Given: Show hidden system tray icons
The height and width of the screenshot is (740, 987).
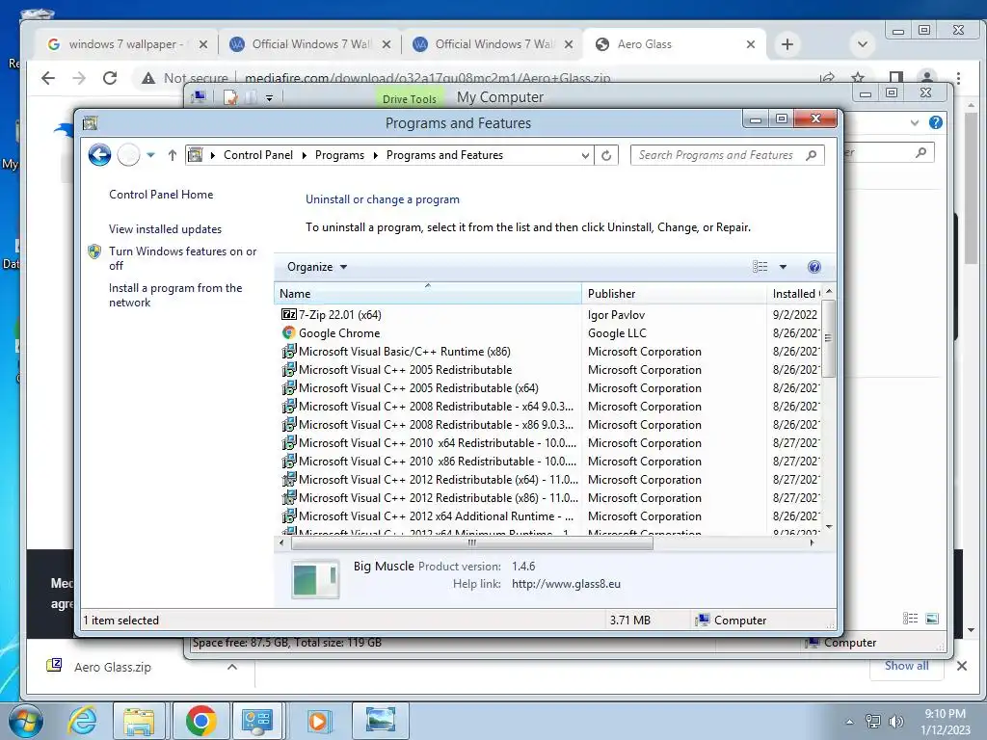Looking at the screenshot, I should 850,722.
